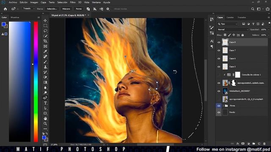This screenshot has height=152, width=271.
Task: Open the Archivo menu
Action: pos(13,3)
